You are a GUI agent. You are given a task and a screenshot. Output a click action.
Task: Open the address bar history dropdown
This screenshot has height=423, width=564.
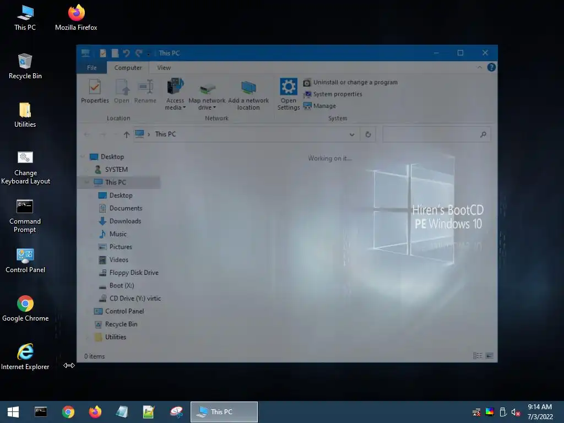pyautogui.click(x=352, y=134)
